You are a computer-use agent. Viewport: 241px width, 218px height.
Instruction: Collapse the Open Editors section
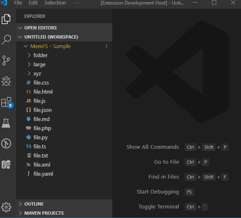[20, 28]
